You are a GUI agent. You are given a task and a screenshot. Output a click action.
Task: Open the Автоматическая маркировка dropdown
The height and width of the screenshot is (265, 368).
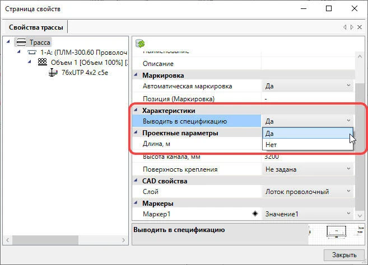(x=348, y=86)
